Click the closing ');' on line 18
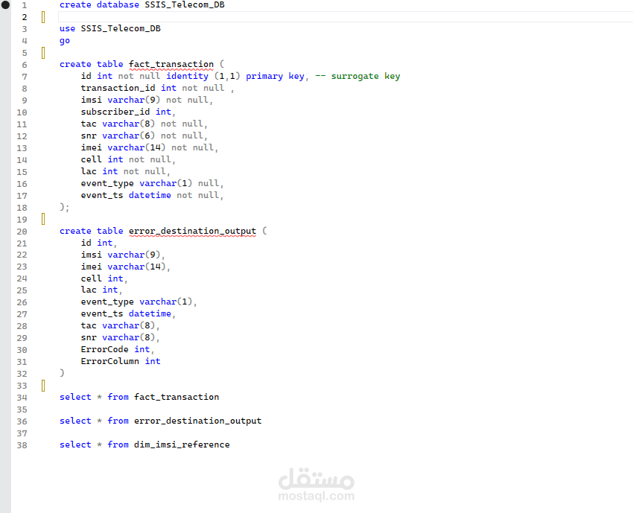Screen dimensions: 633x513 tap(65, 208)
